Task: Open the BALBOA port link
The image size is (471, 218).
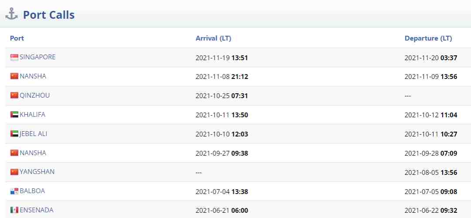Action: click(x=32, y=191)
